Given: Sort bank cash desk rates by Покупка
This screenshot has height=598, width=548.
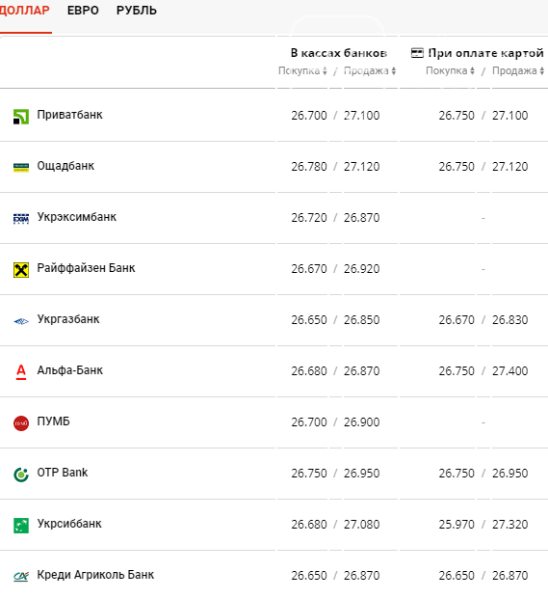Looking at the screenshot, I should click(x=302, y=70).
